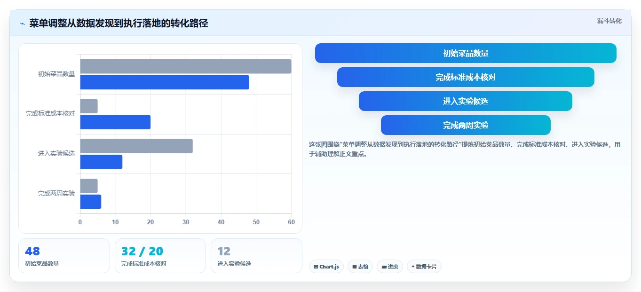Click the x-axis value 30
The height and width of the screenshot is (292, 641).
[186, 222]
